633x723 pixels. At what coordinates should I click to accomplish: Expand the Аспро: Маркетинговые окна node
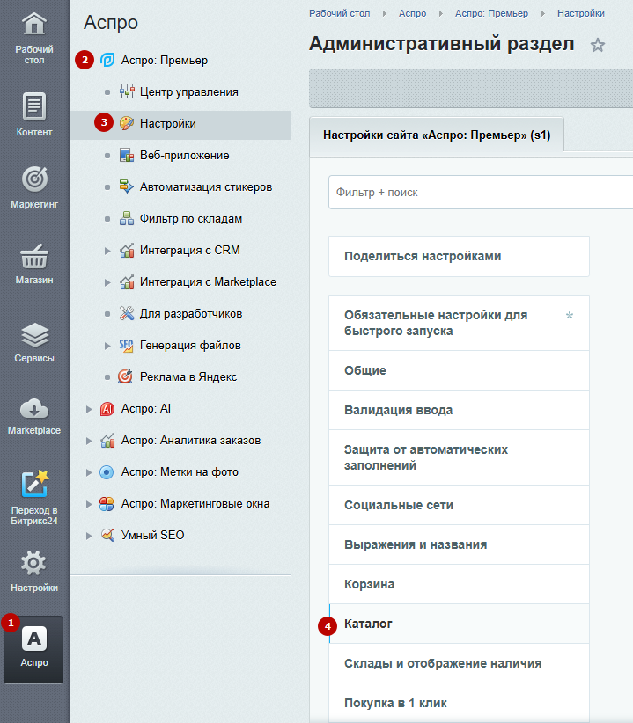pos(89,504)
